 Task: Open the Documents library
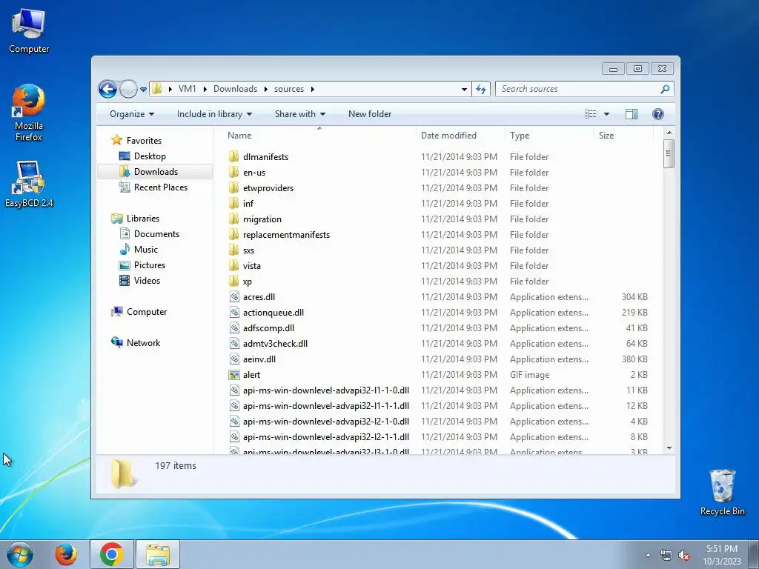156,233
